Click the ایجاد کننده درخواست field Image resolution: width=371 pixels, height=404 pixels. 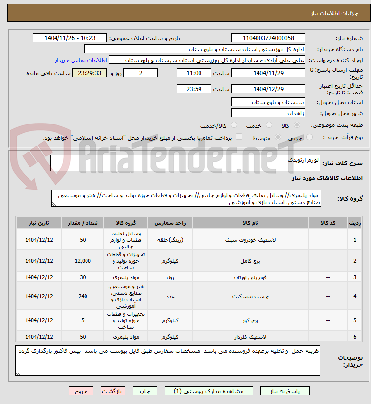tap(207, 60)
